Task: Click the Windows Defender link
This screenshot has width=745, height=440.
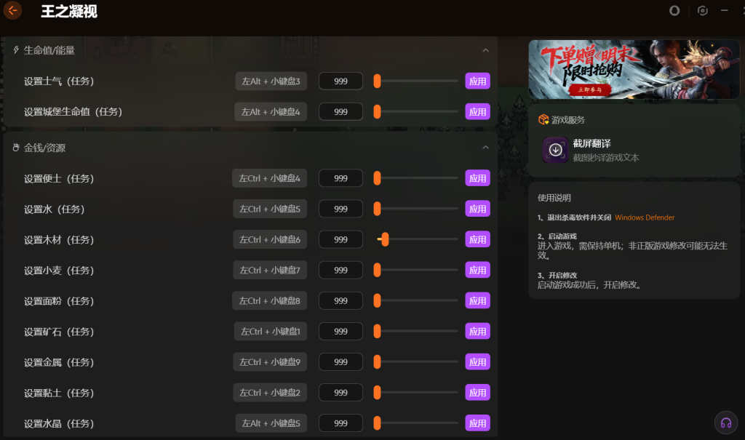Action: 645,217
